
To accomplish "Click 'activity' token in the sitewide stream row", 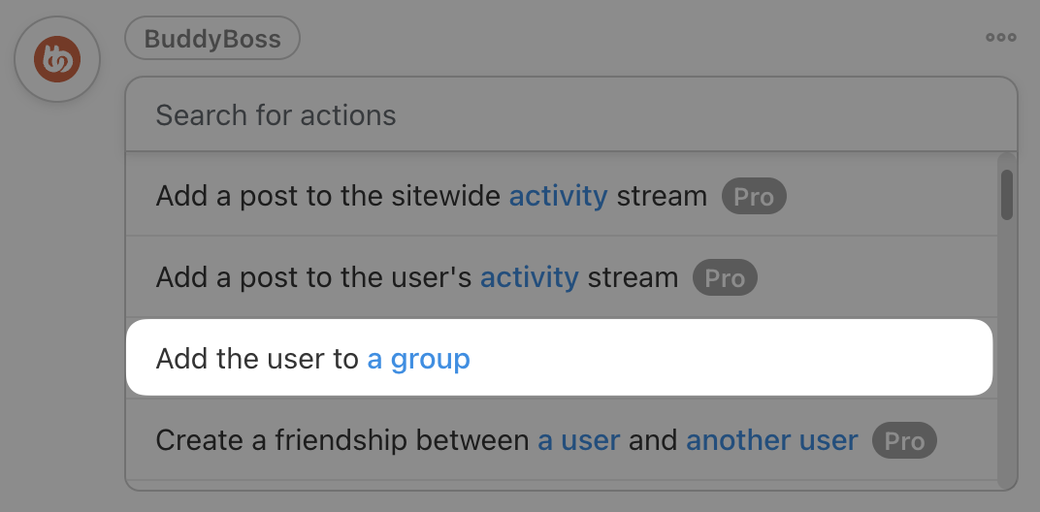I will click(x=559, y=196).
